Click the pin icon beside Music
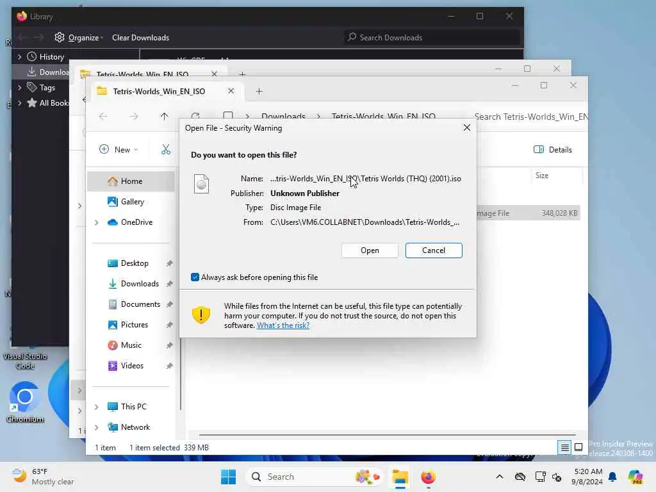Image resolution: width=656 pixels, height=492 pixels. coord(169,345)
